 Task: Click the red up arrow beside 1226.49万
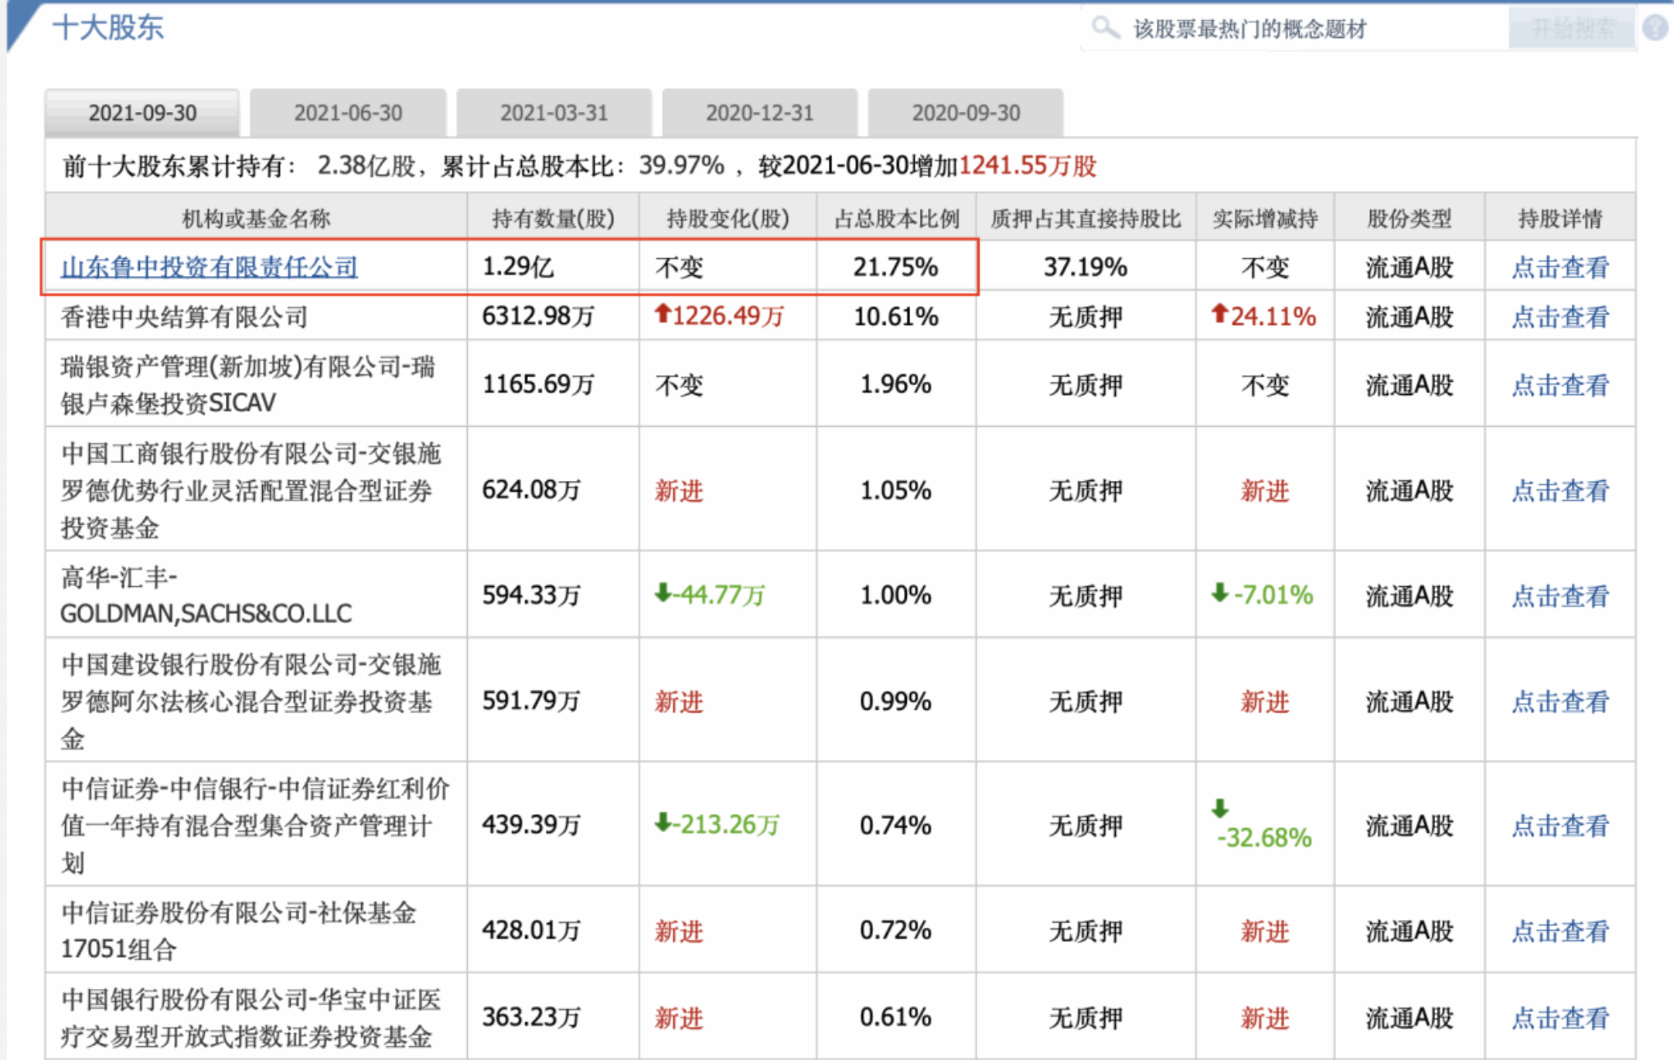662,314
